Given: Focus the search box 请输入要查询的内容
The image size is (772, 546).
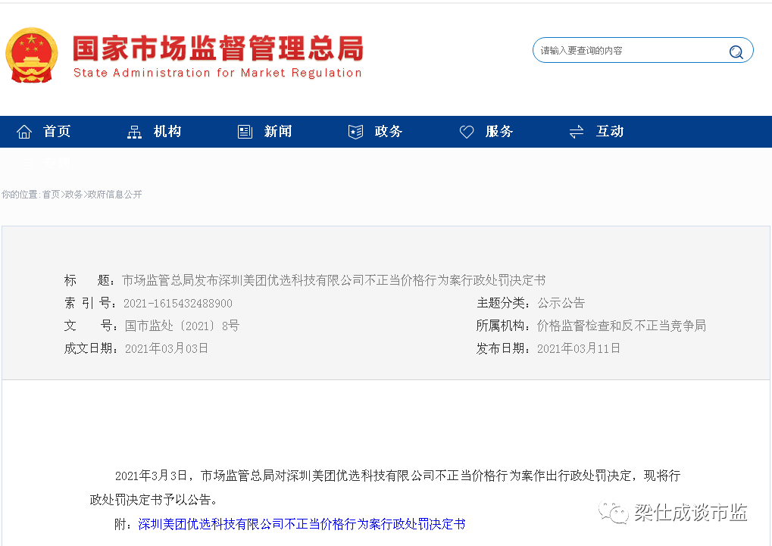Looking at the screenshot, I should pyautogui.click(x=629, y=51).
